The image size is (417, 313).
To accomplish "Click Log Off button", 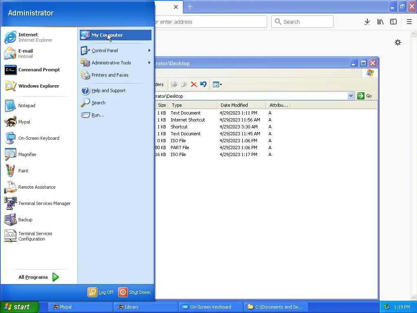I will tap(101, 292).
